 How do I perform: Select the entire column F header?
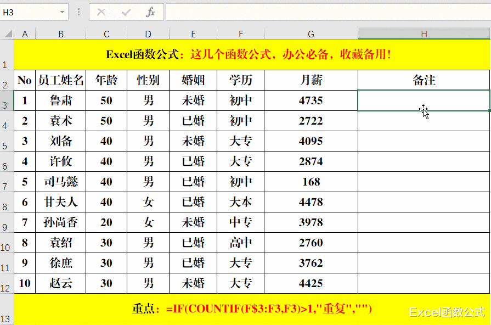coord(240,33)
